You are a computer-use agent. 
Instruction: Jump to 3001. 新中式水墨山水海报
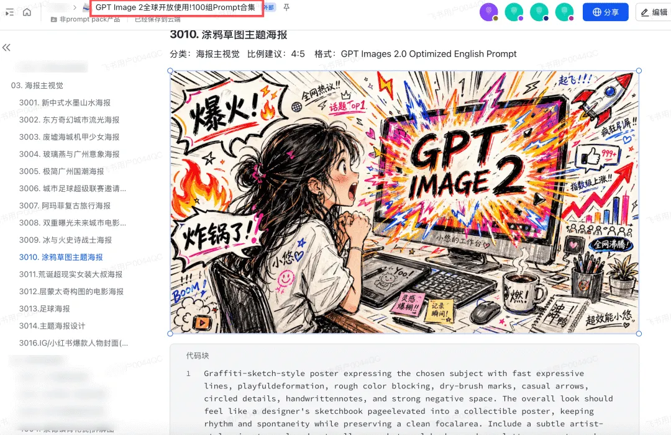tap(65, 102)
